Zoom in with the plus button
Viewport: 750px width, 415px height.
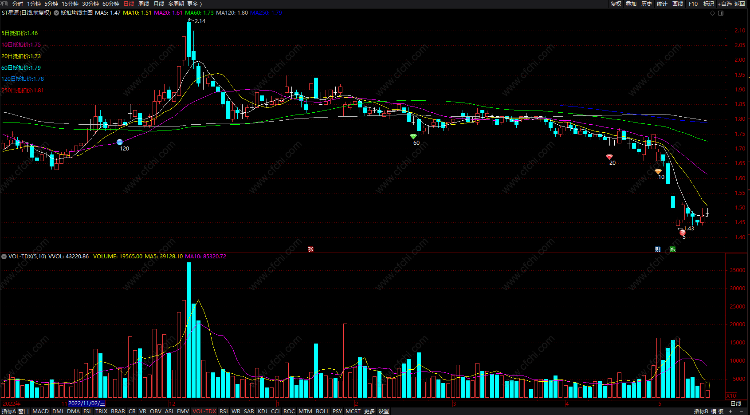tap(730, 411)
